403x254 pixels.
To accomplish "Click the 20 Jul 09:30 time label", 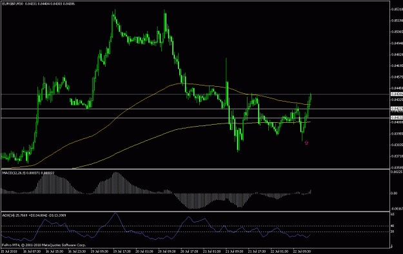I will click(x=167, y=251).
